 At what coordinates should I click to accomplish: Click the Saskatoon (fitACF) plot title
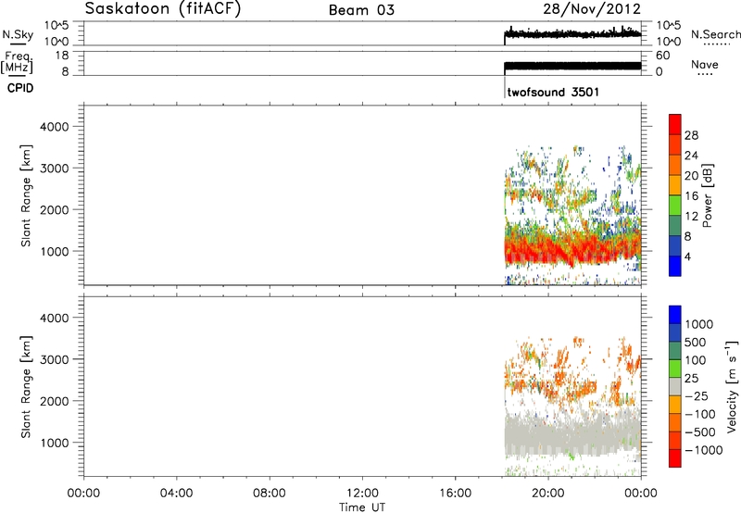tap(163, 9)
